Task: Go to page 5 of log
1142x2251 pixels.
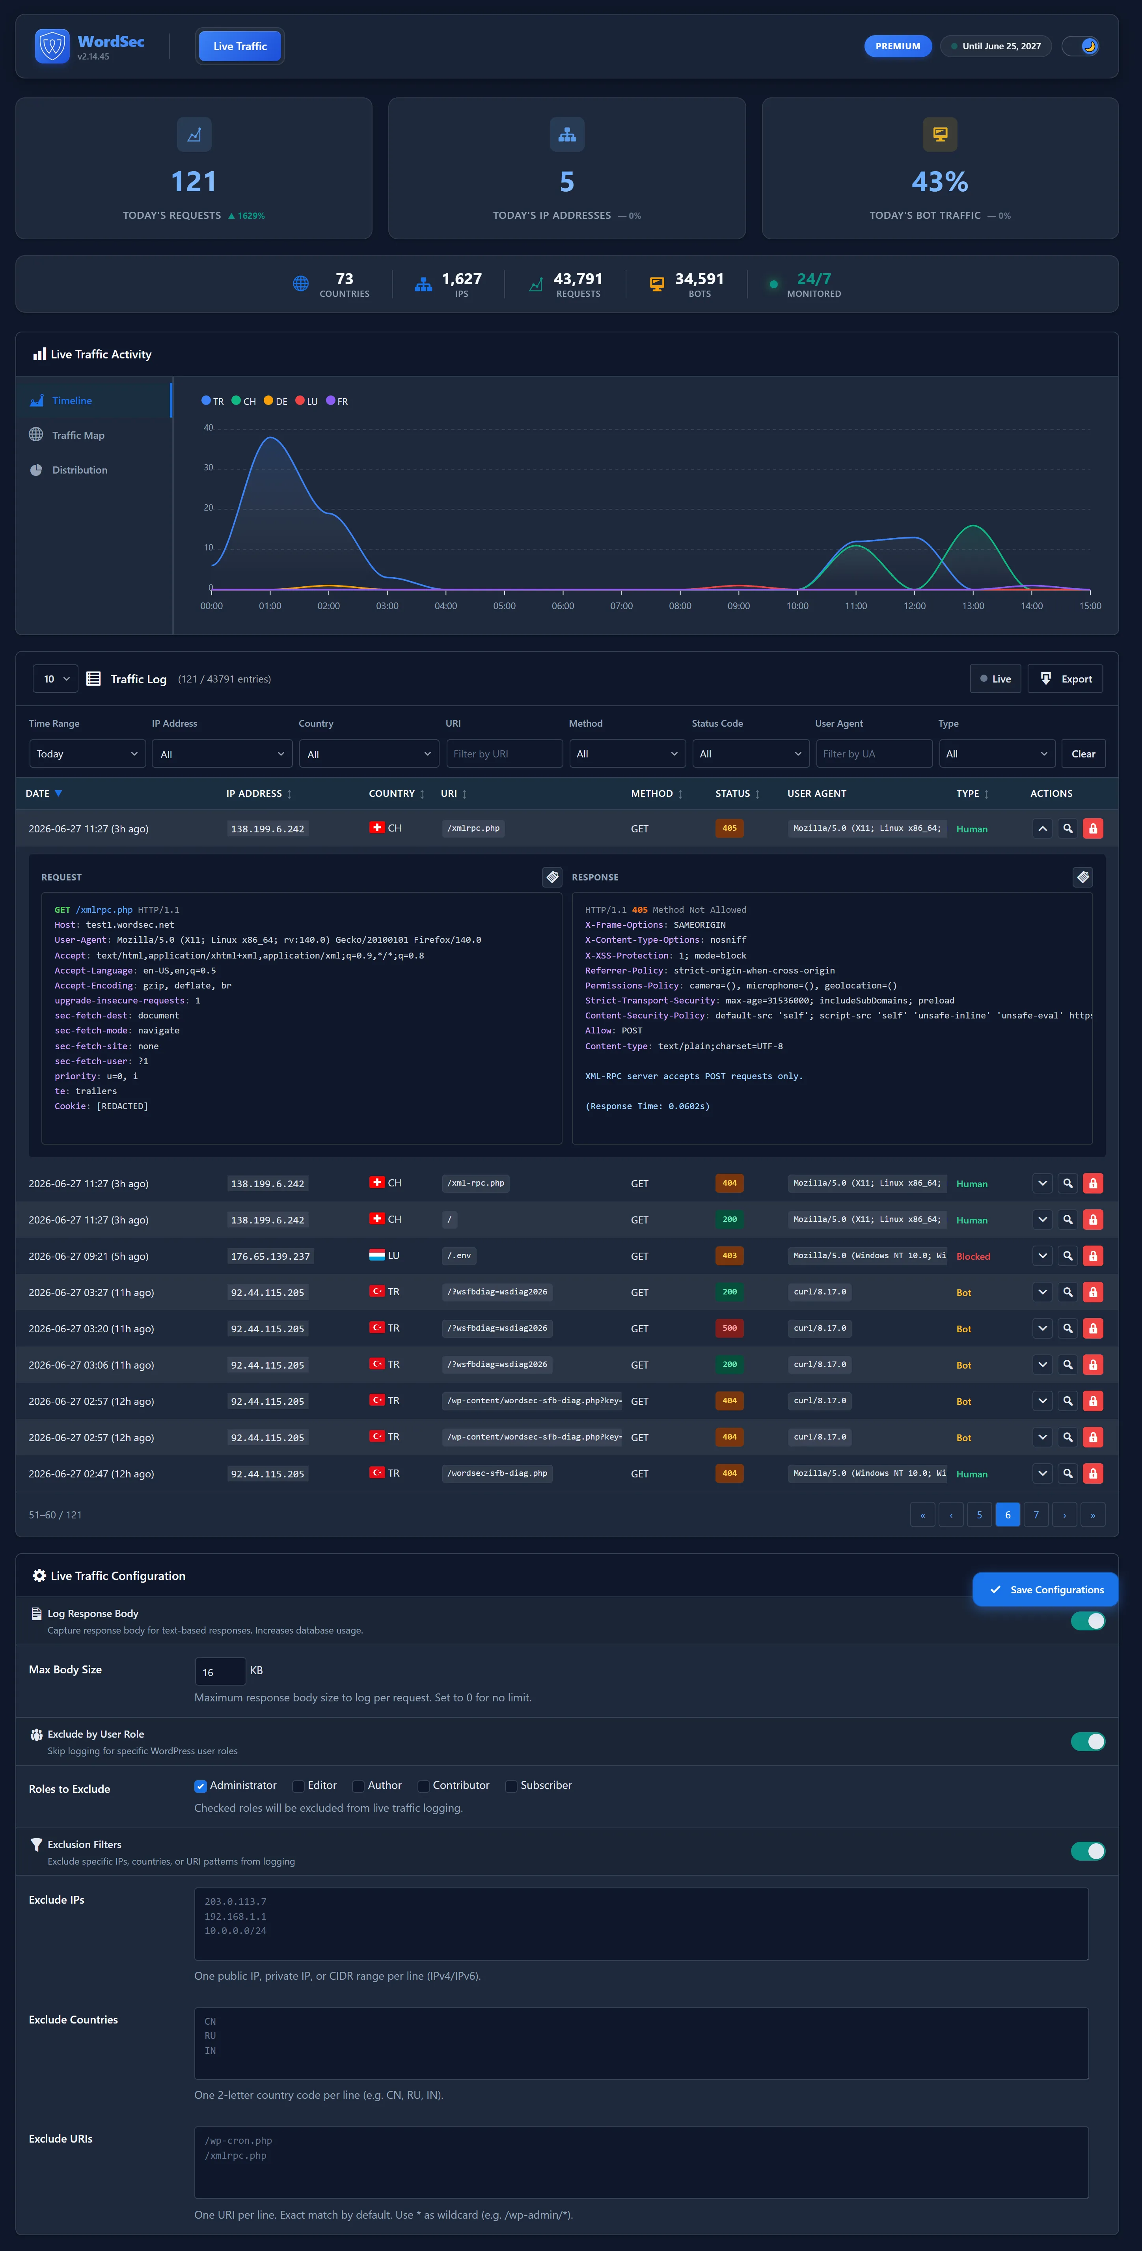Action: (x=980, y=1515)
